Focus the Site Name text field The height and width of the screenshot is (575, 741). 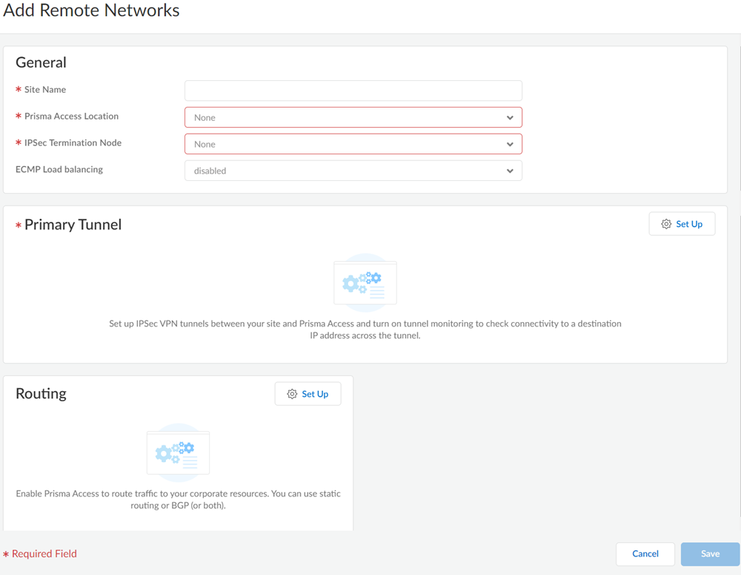click(x=353, y=91)
